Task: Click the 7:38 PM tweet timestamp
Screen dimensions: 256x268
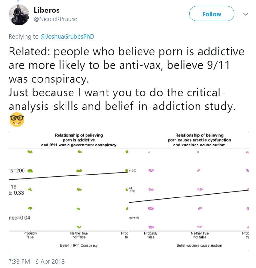Action: coord(36,261)
